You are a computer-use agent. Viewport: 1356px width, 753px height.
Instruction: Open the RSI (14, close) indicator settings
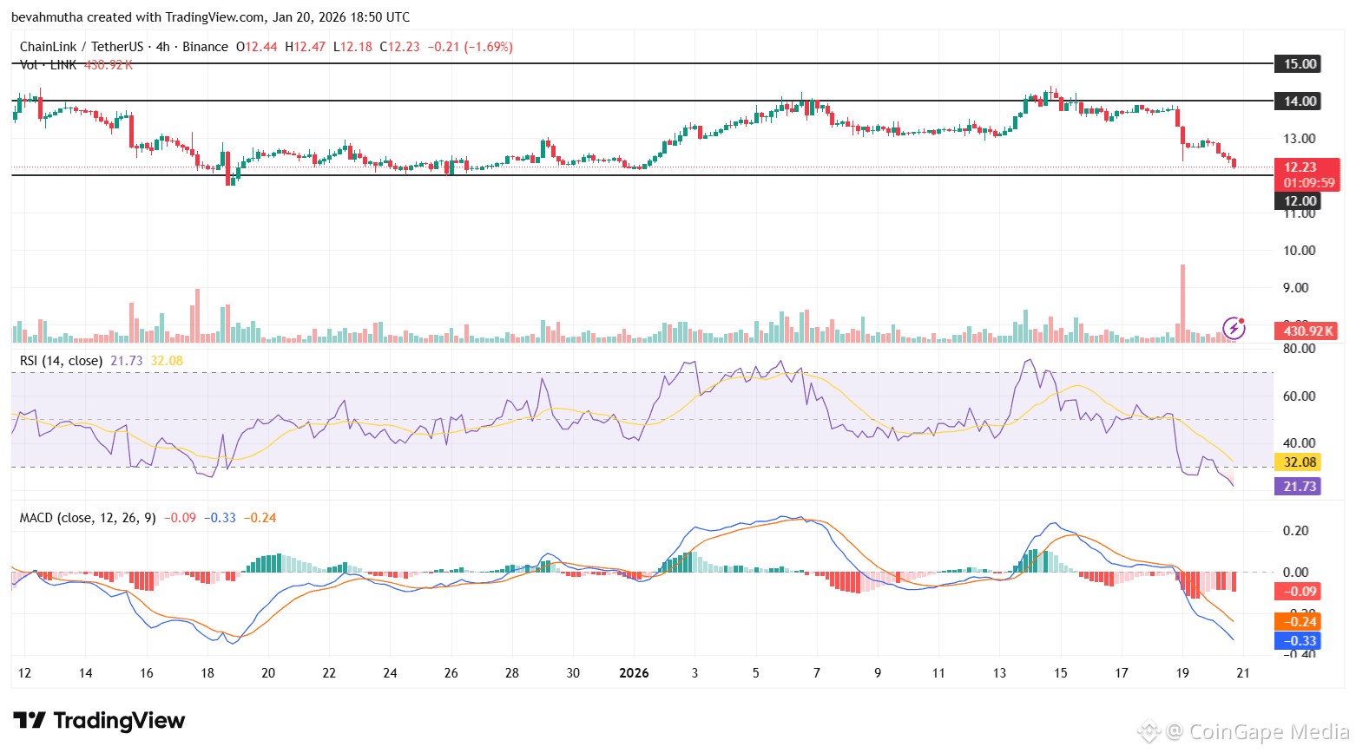pos(63,360)
